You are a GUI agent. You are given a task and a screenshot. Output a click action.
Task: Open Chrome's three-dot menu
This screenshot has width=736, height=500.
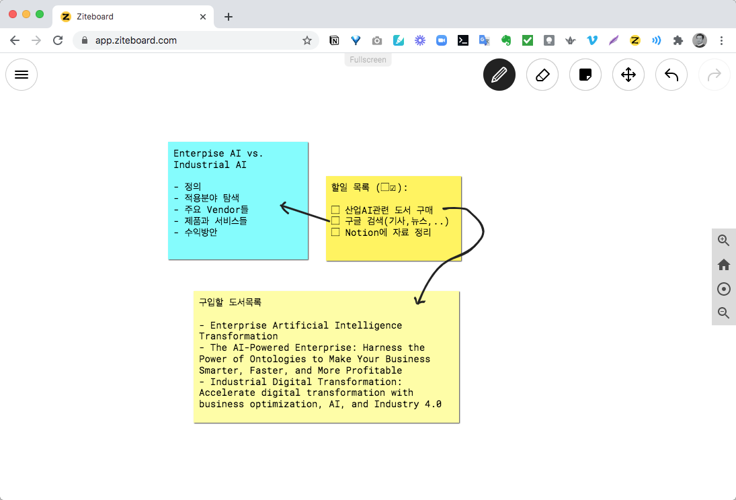tap(721, 40)
